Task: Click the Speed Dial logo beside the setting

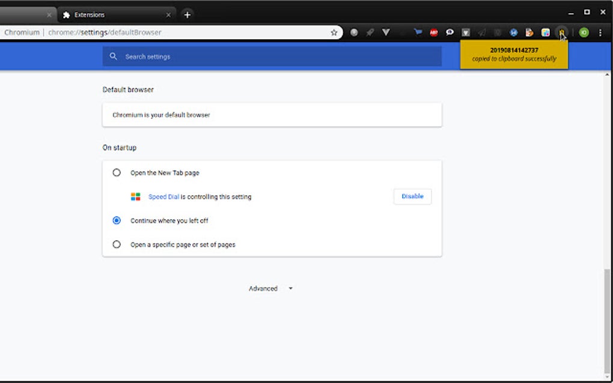Action: point(135,196)
